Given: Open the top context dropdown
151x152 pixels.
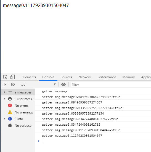Looking at the screenshot, I should (x=38, y=85).
